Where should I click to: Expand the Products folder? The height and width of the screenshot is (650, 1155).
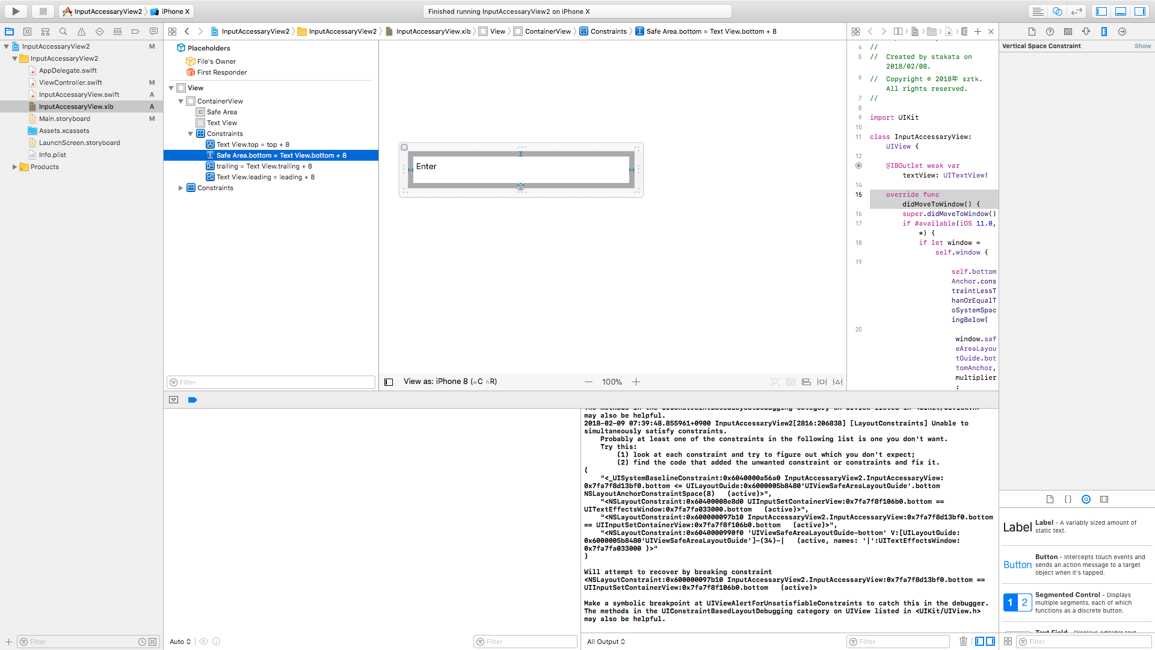(14, 167)
